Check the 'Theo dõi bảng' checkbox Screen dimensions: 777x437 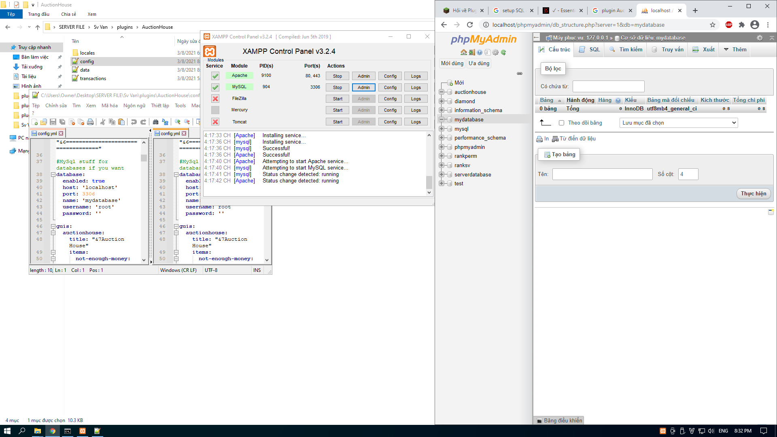[561, 123]
